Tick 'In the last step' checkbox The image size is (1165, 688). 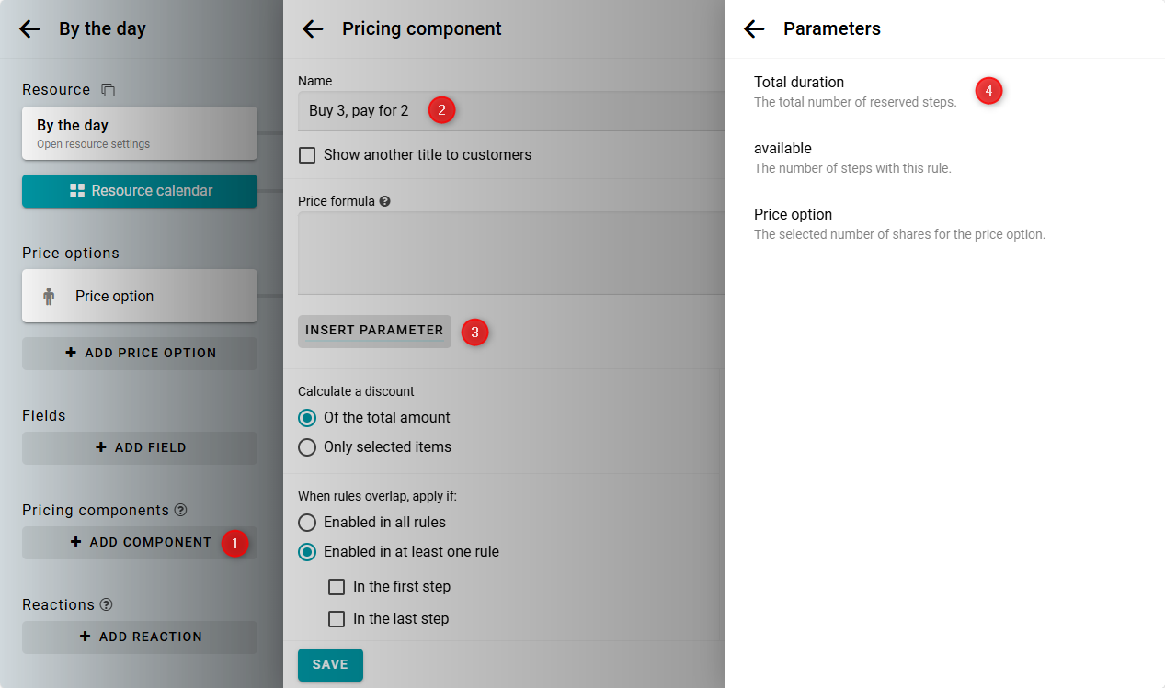click(x=337, y=619)
